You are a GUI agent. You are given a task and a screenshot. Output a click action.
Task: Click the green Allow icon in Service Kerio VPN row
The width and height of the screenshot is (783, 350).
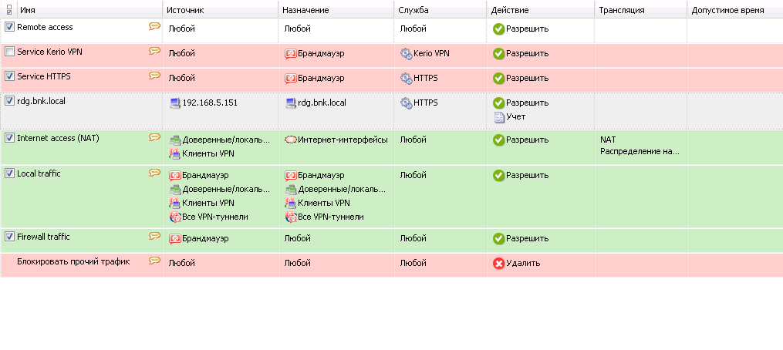(498, 53)
